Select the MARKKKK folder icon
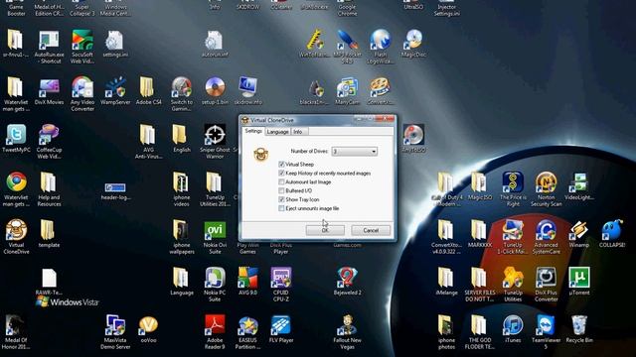The width and height of the screenshot is (636, 357). (x=479, y=234)
